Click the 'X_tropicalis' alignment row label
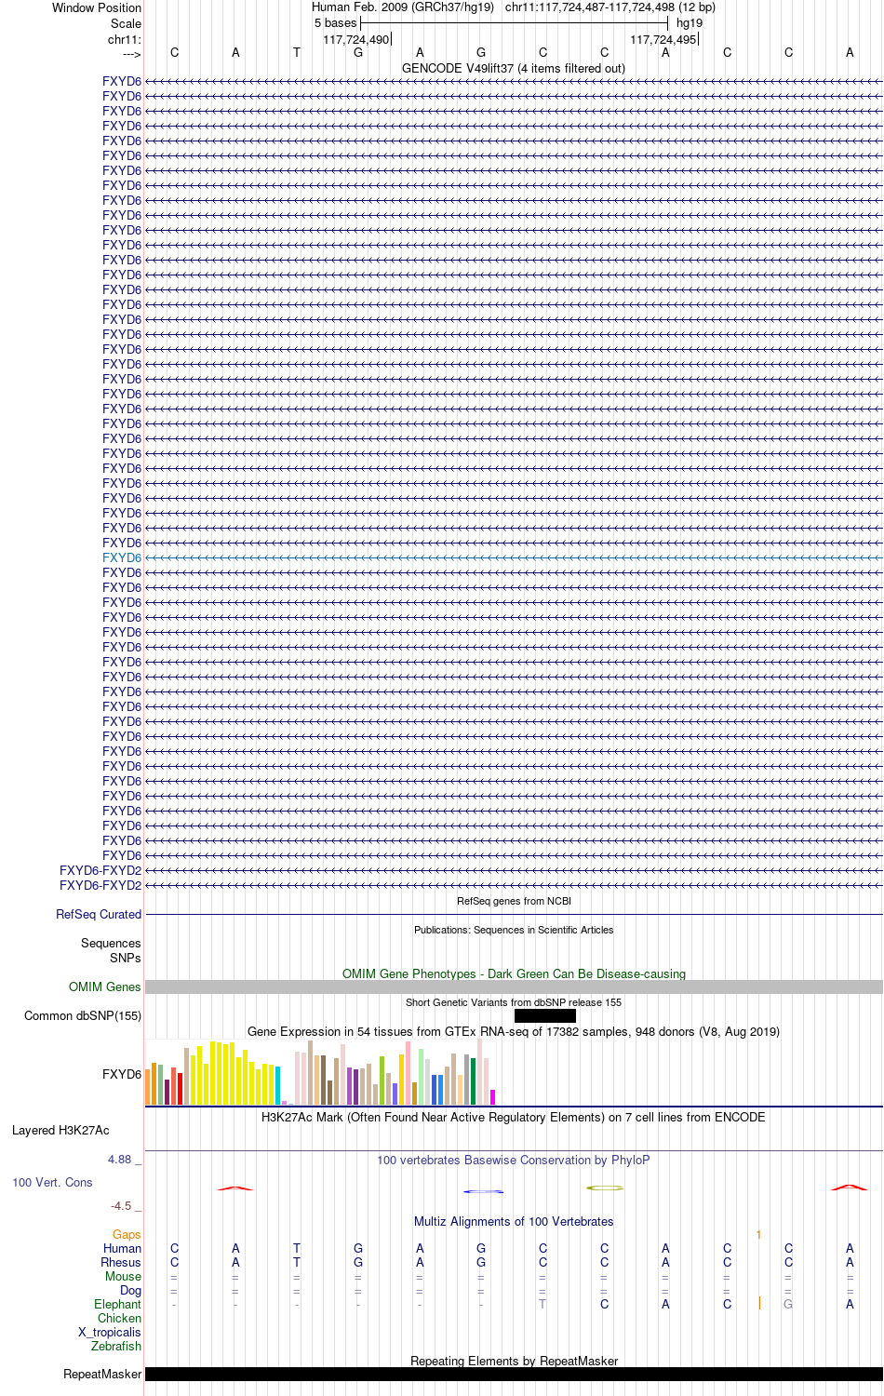Screen dimensions: 884x1396 tap(110, 1332)
